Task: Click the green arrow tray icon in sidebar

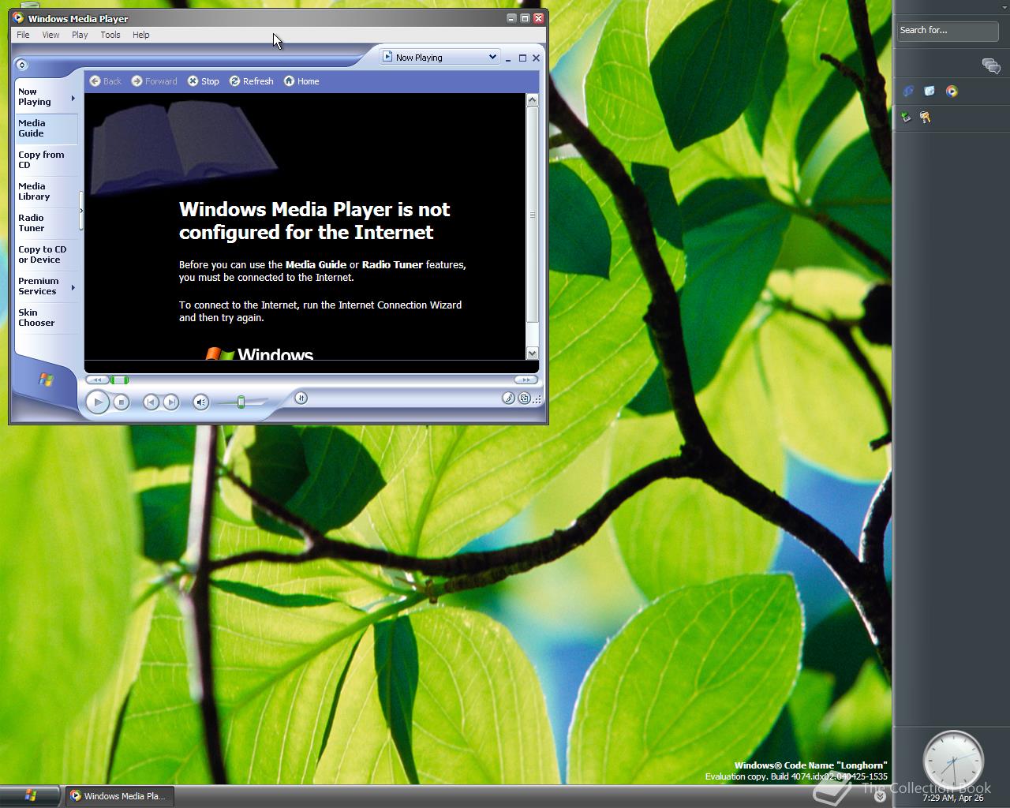Action: [x=907, y=118]
